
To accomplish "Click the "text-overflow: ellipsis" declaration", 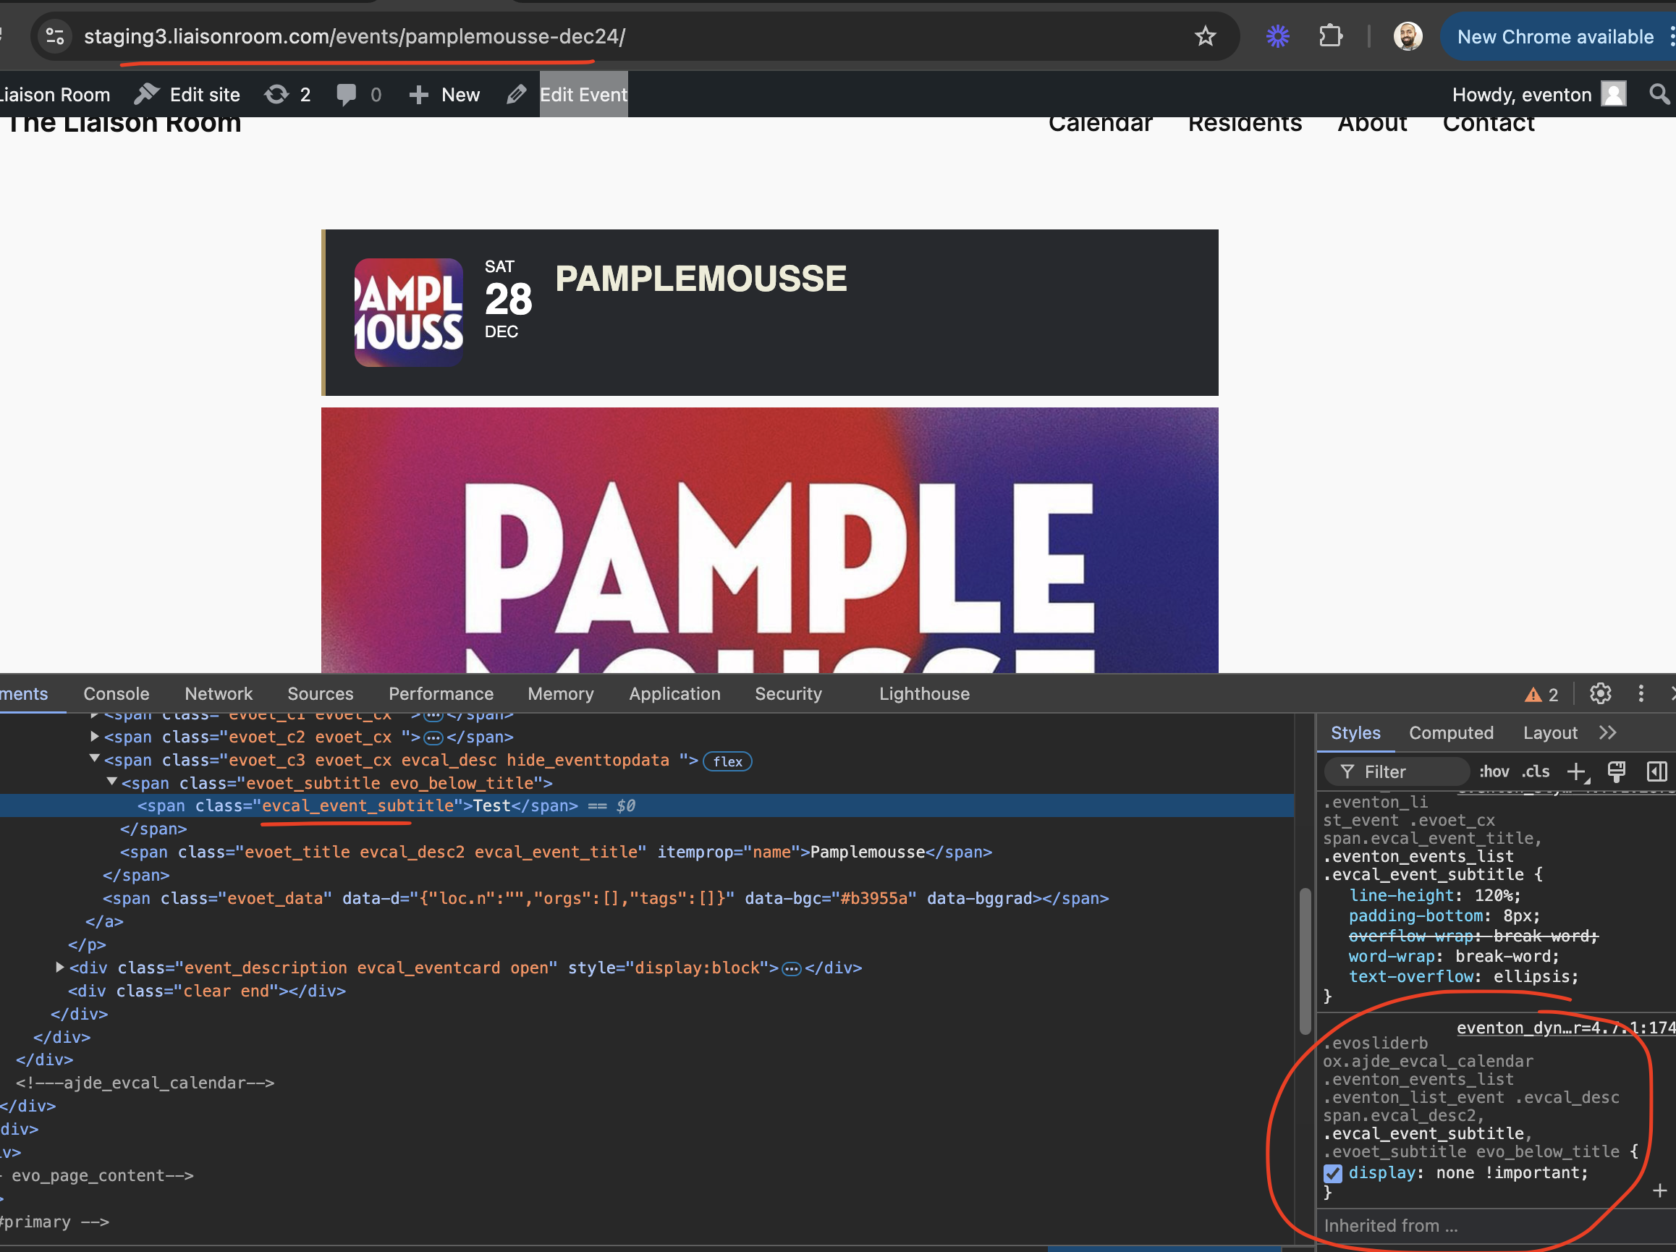I will [1463, 977].
